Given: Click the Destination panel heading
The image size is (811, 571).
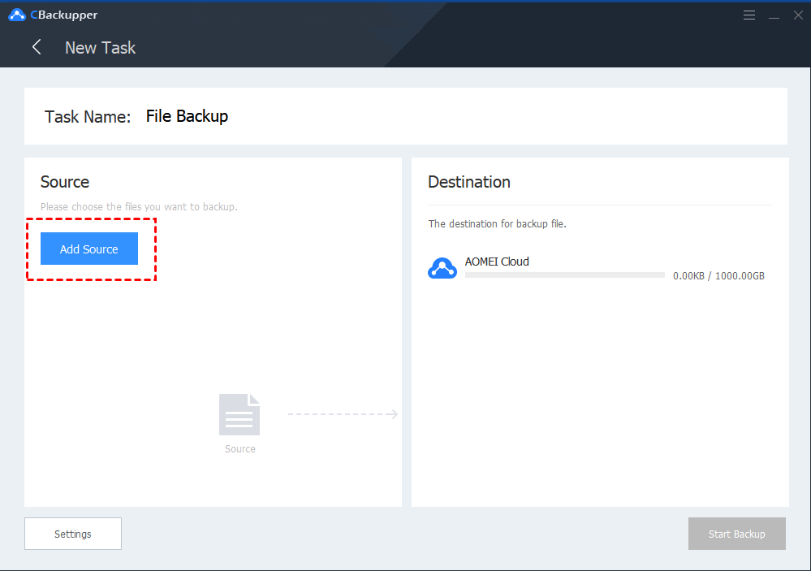Looking at the screenshot, I should [469, 182].
